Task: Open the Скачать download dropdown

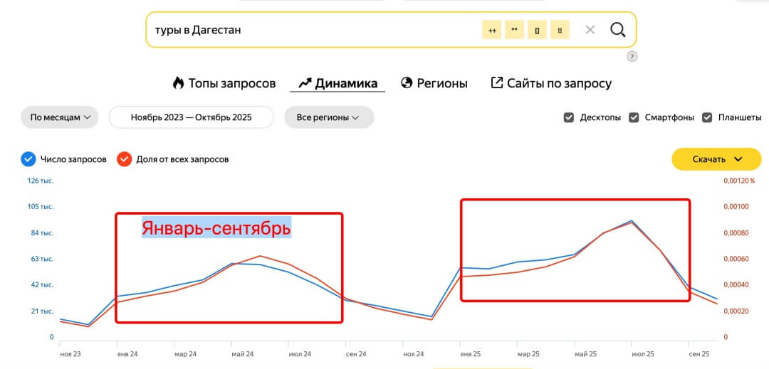Action: click(716, 159)
